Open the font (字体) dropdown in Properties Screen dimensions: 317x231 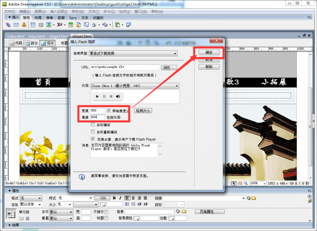tap(31, 204)
